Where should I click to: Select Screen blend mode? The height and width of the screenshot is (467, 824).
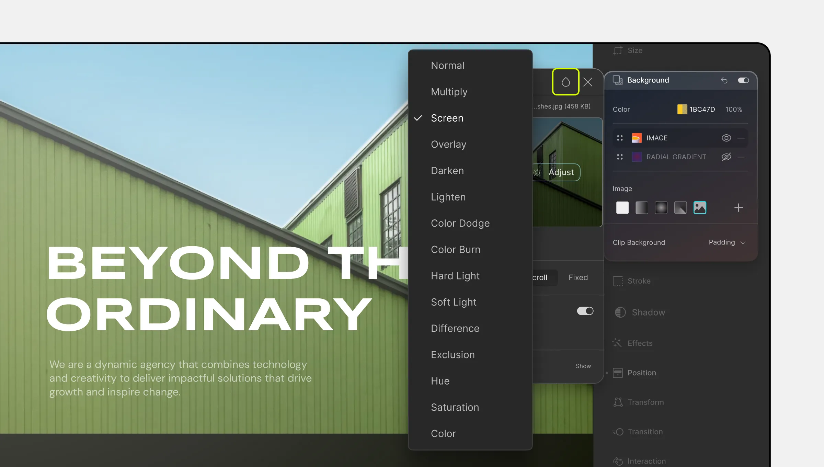[x=447, y=118]
